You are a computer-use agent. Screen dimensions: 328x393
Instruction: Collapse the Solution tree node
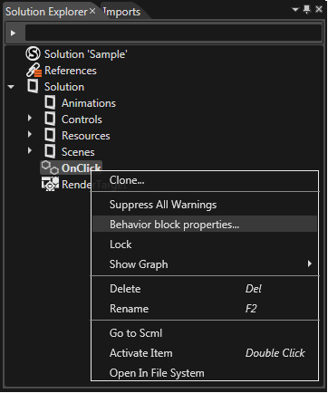(11, 87)
